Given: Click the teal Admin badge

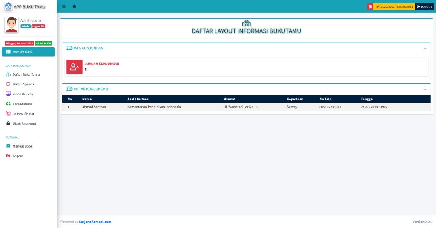Looking at the screenshot, I should click(25, 26).
